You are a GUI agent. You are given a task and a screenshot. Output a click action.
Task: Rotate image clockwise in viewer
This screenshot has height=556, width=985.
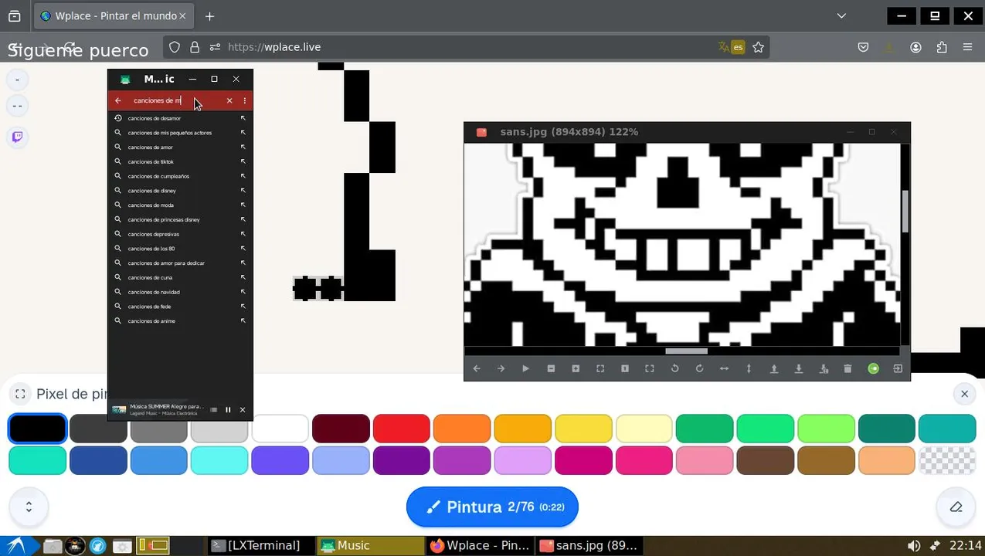click(699, 369)
